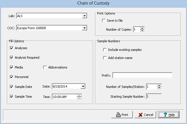Enable the Abbreviations checkbox

tap(45, 67)
